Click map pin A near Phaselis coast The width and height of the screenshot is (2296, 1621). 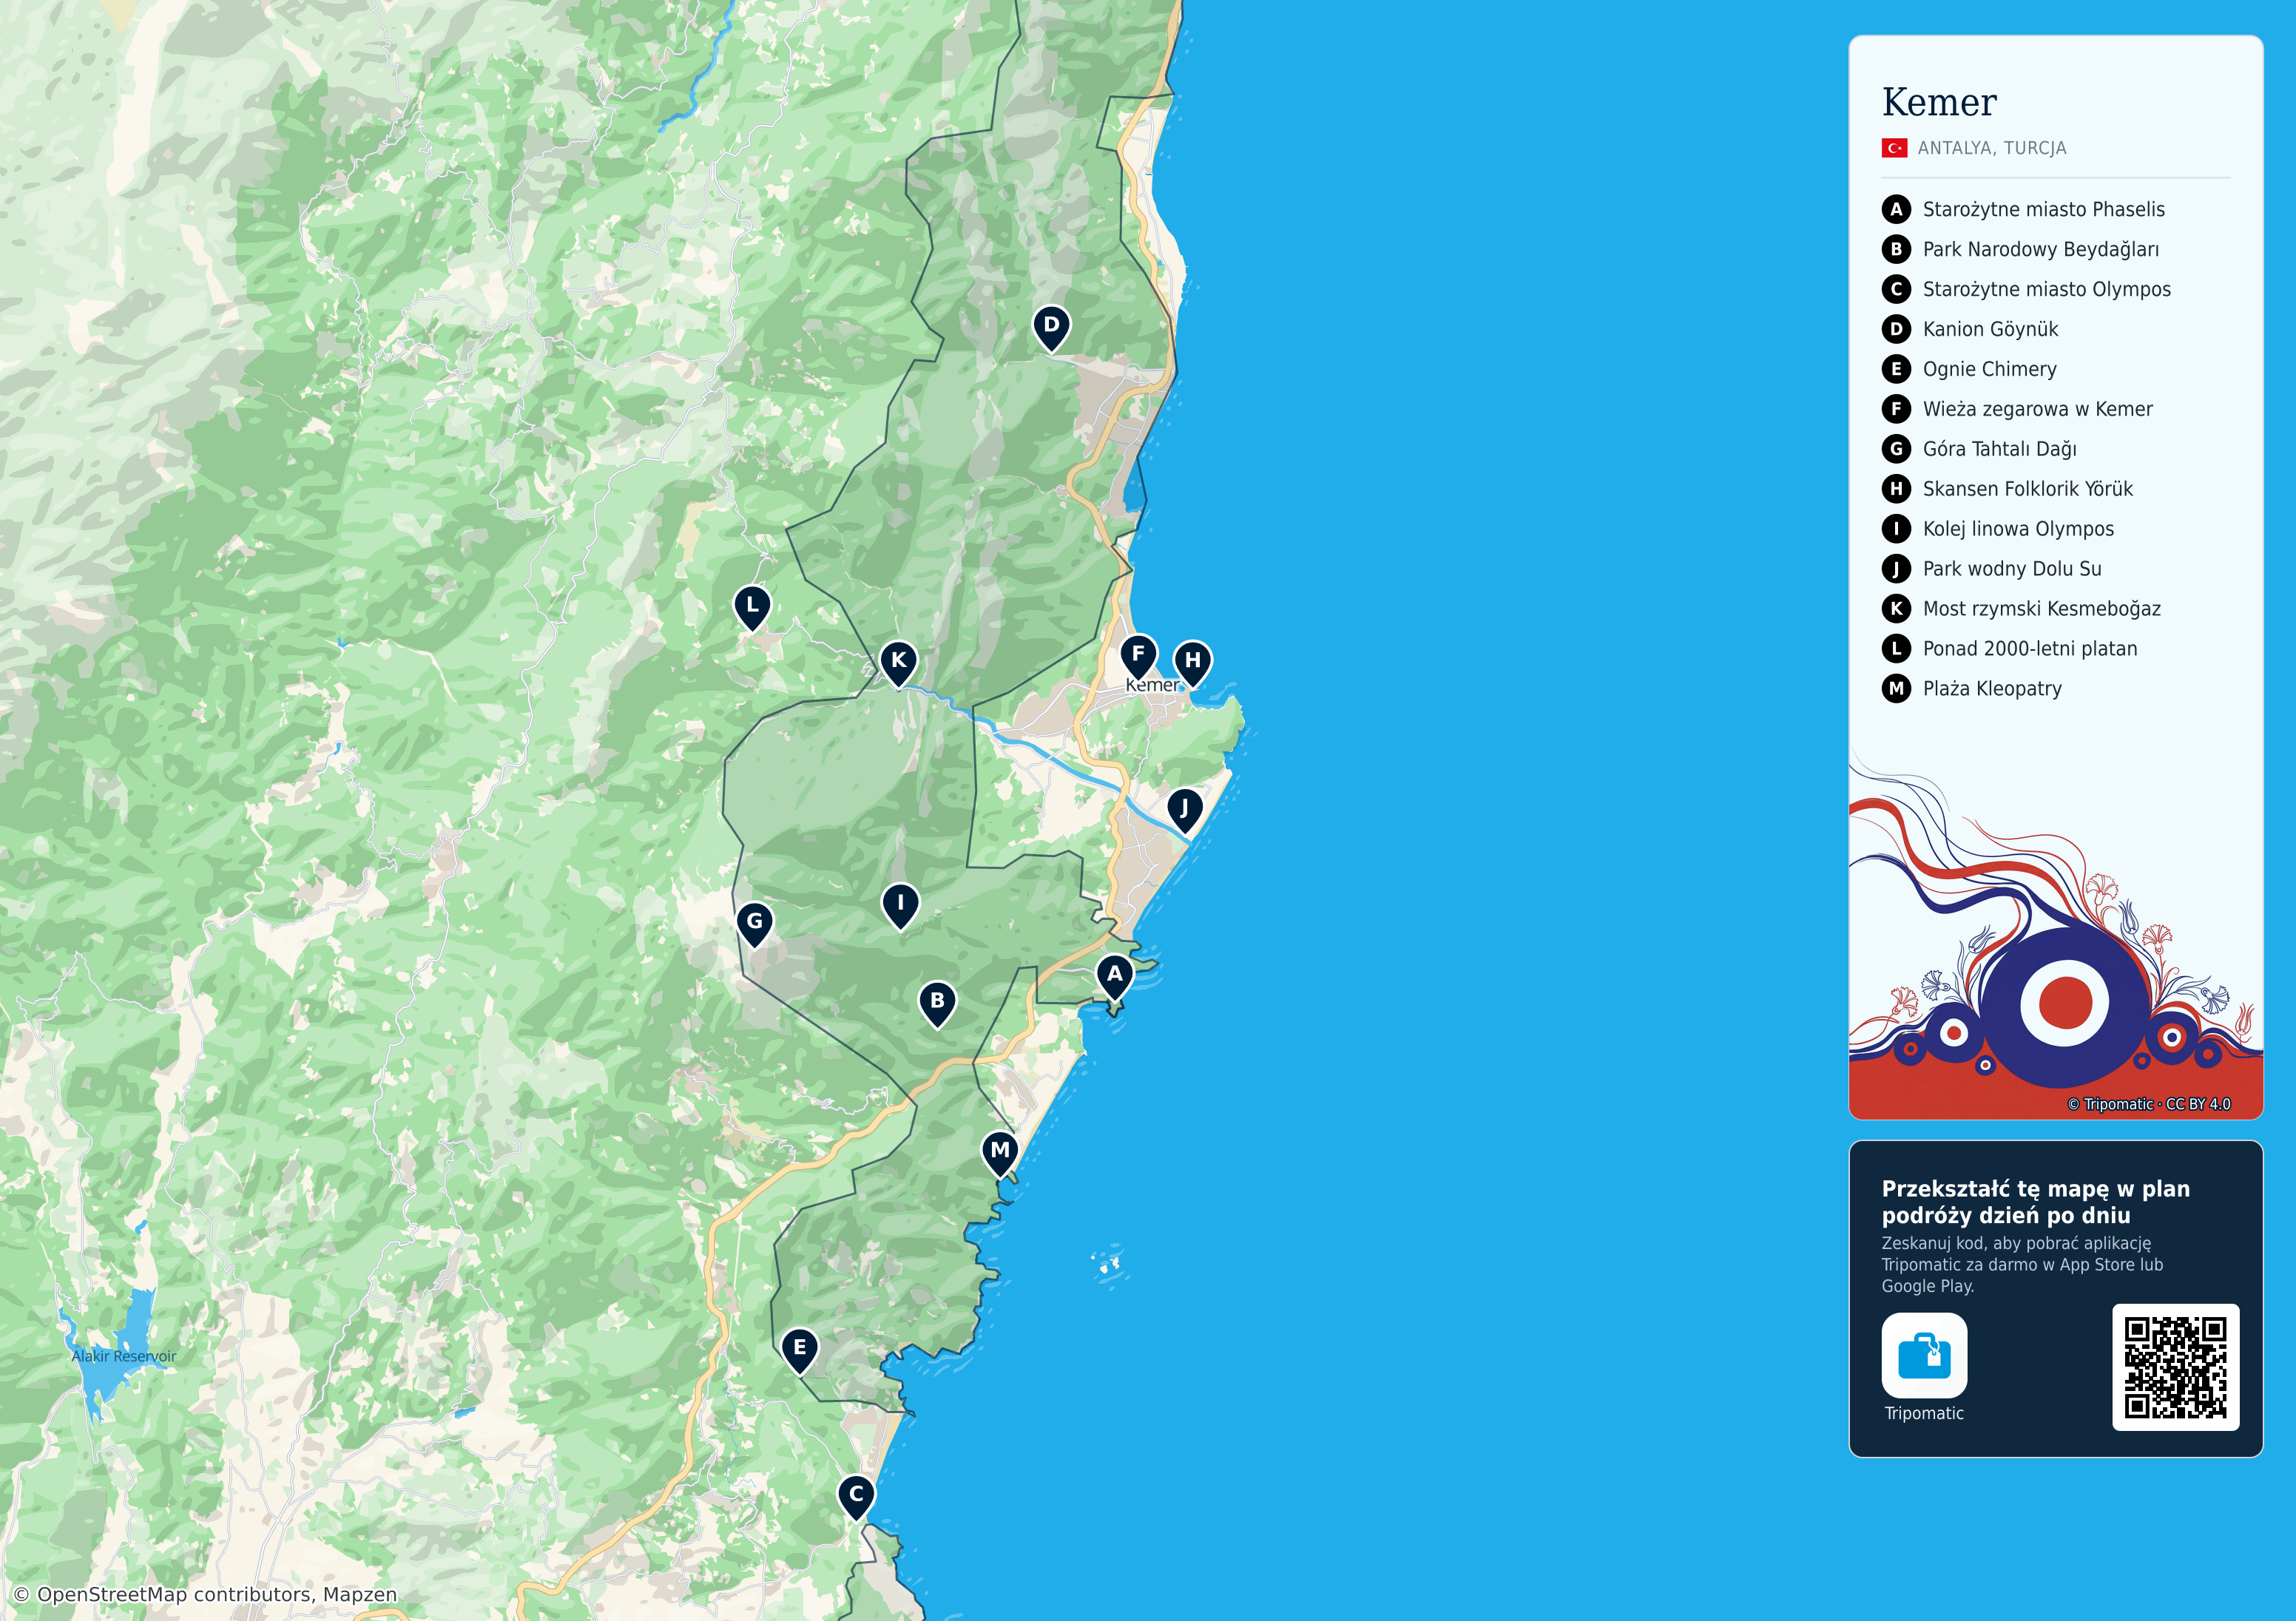1114,976
